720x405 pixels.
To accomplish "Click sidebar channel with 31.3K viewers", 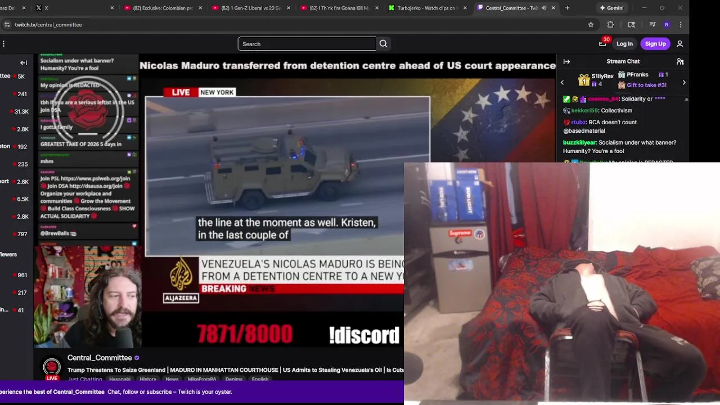I will point(17,111).
